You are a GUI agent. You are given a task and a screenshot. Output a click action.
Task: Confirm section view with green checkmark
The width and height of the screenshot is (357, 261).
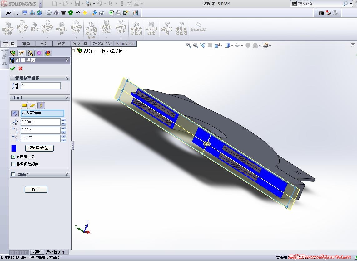point(12,68)
